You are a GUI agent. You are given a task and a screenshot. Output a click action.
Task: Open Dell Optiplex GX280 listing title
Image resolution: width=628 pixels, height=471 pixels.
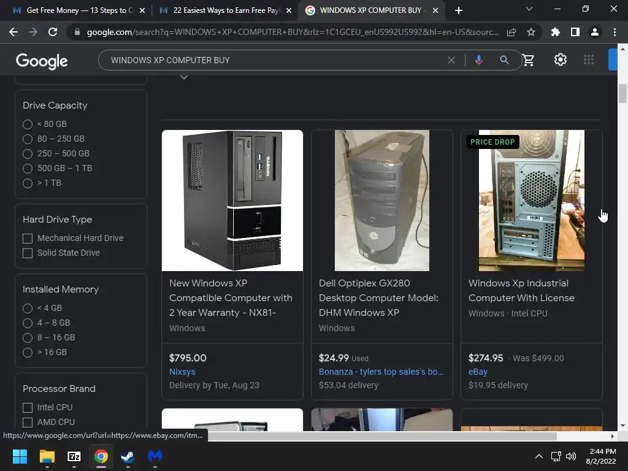378,297
